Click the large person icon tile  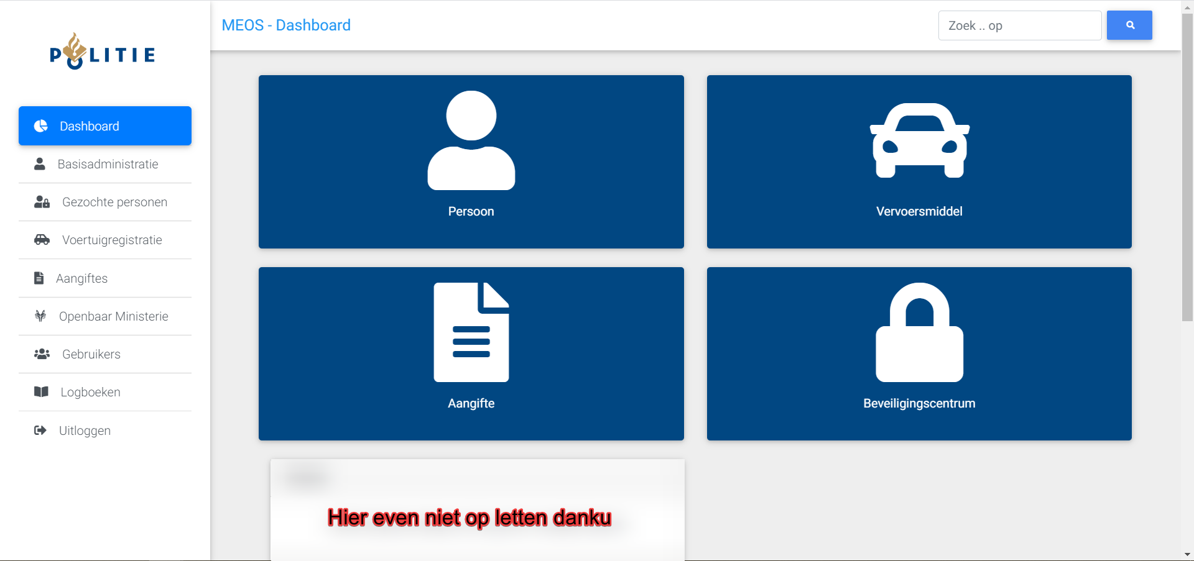tap(471, 140)
